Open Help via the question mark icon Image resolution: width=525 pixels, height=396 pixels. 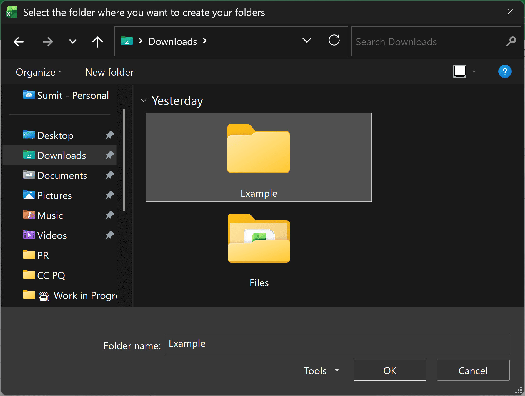[x=505, y=71]
